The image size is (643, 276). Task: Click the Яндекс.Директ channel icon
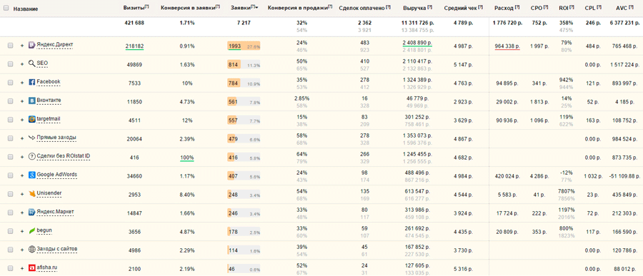pos(31,45)
